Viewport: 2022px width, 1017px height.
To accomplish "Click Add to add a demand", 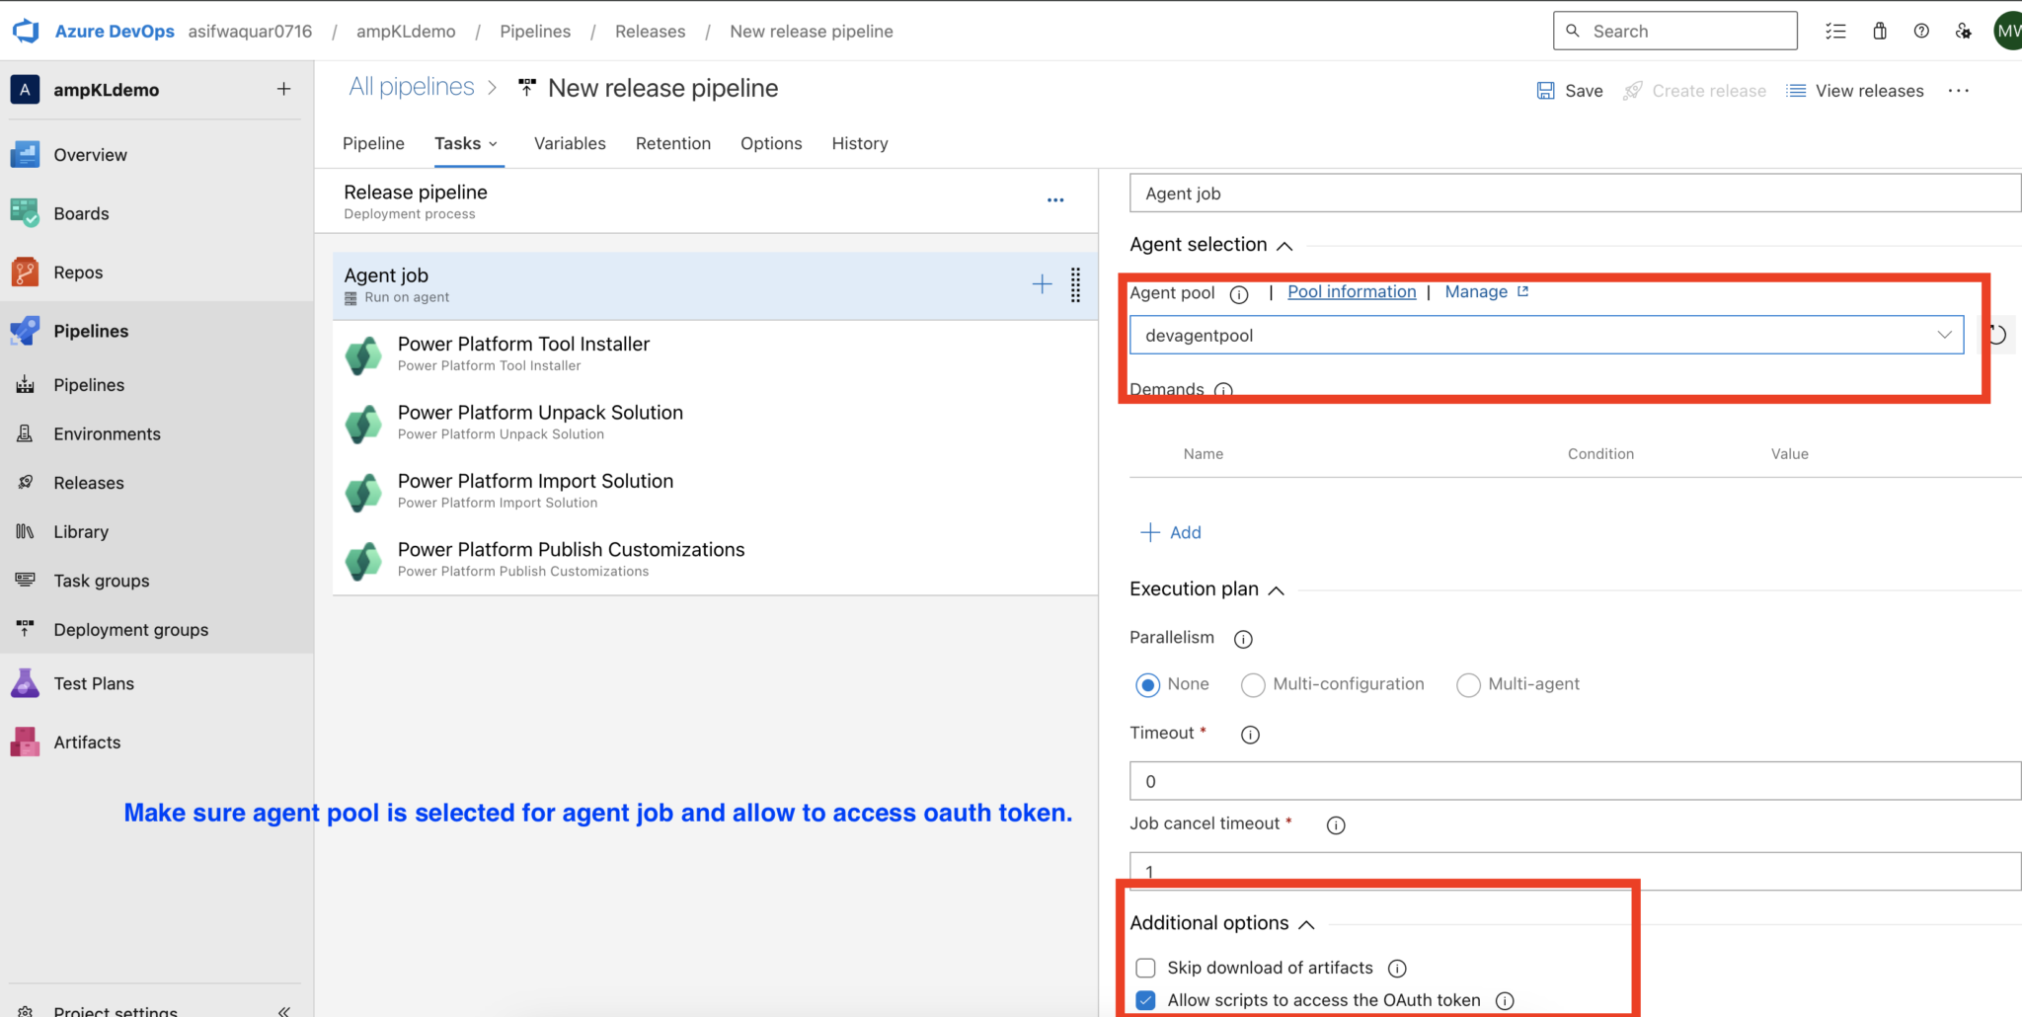I will (1171, 532).
